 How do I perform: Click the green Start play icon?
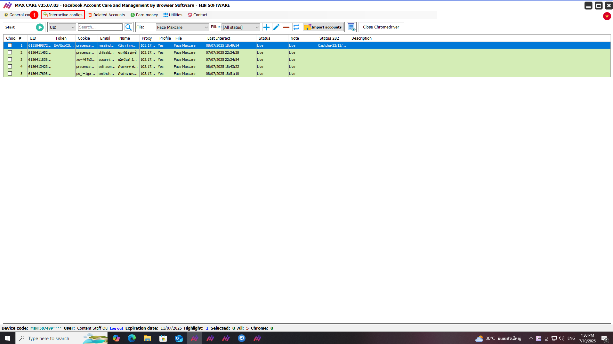pyautogui.click(x=40, y=27)
